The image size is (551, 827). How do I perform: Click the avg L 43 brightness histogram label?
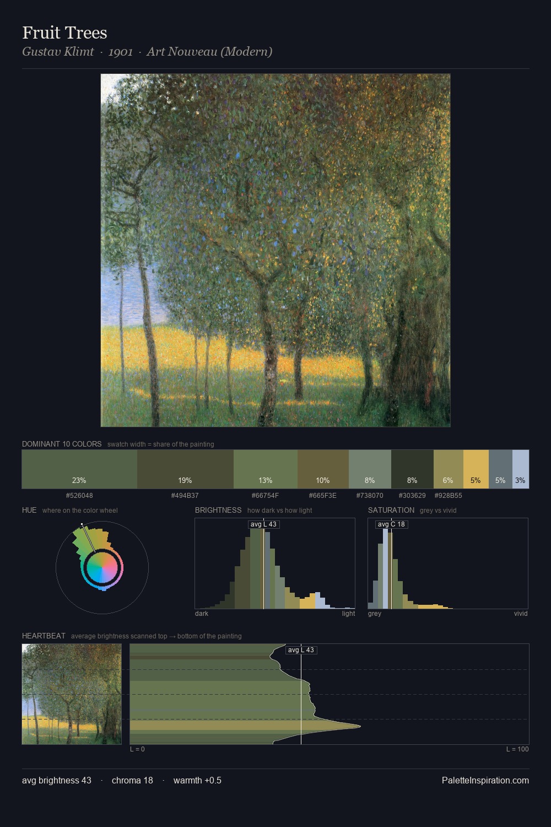(x=263, y=524)
